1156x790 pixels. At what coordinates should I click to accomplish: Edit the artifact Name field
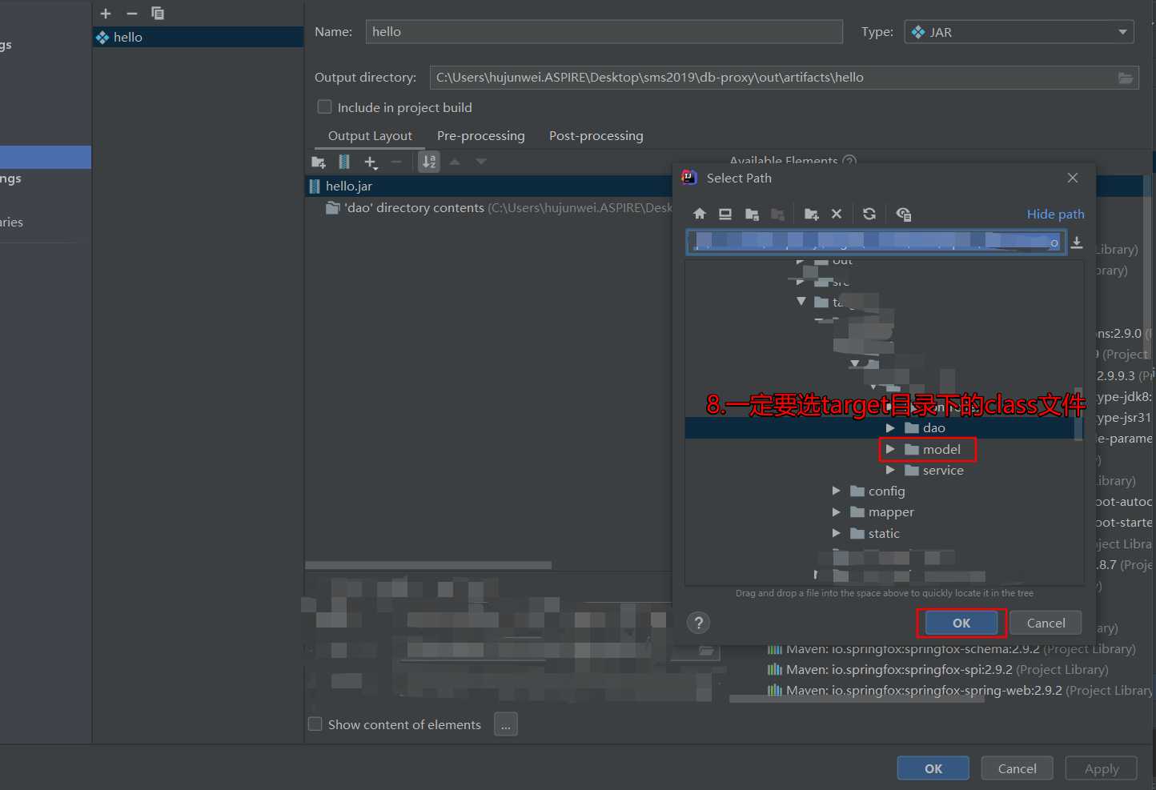coord(604,31)
